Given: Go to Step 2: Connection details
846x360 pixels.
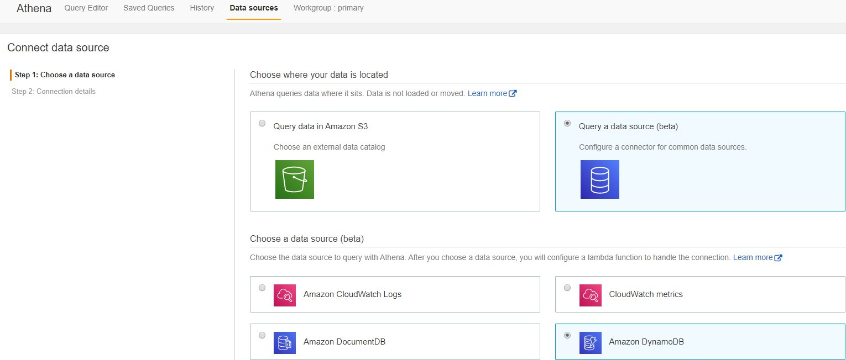Looking at the screenshot, I should click(54, 92).
